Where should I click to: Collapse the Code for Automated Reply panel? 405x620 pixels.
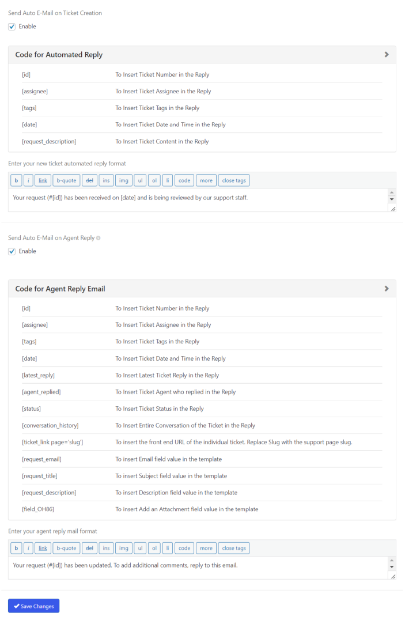[x=387, y=54]
